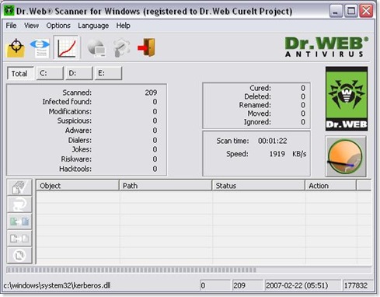380x297 pixels.
Task: Click the Riskware label
Action: 76,159
